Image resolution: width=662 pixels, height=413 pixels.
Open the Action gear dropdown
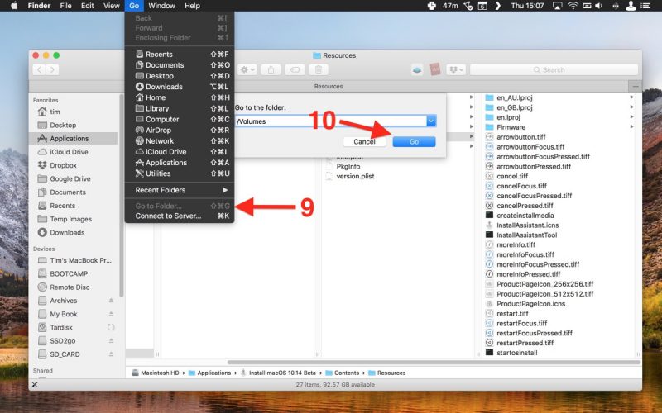point(247,69)
